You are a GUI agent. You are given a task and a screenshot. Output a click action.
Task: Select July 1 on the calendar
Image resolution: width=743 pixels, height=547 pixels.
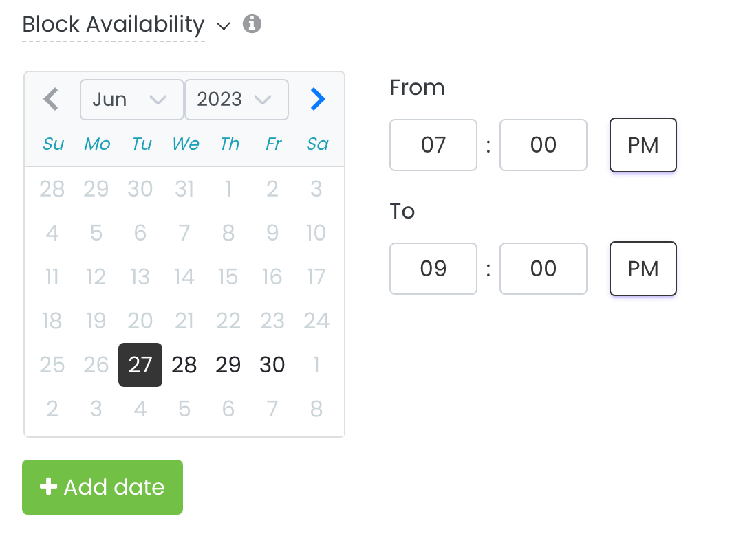(x=316, y=365)
